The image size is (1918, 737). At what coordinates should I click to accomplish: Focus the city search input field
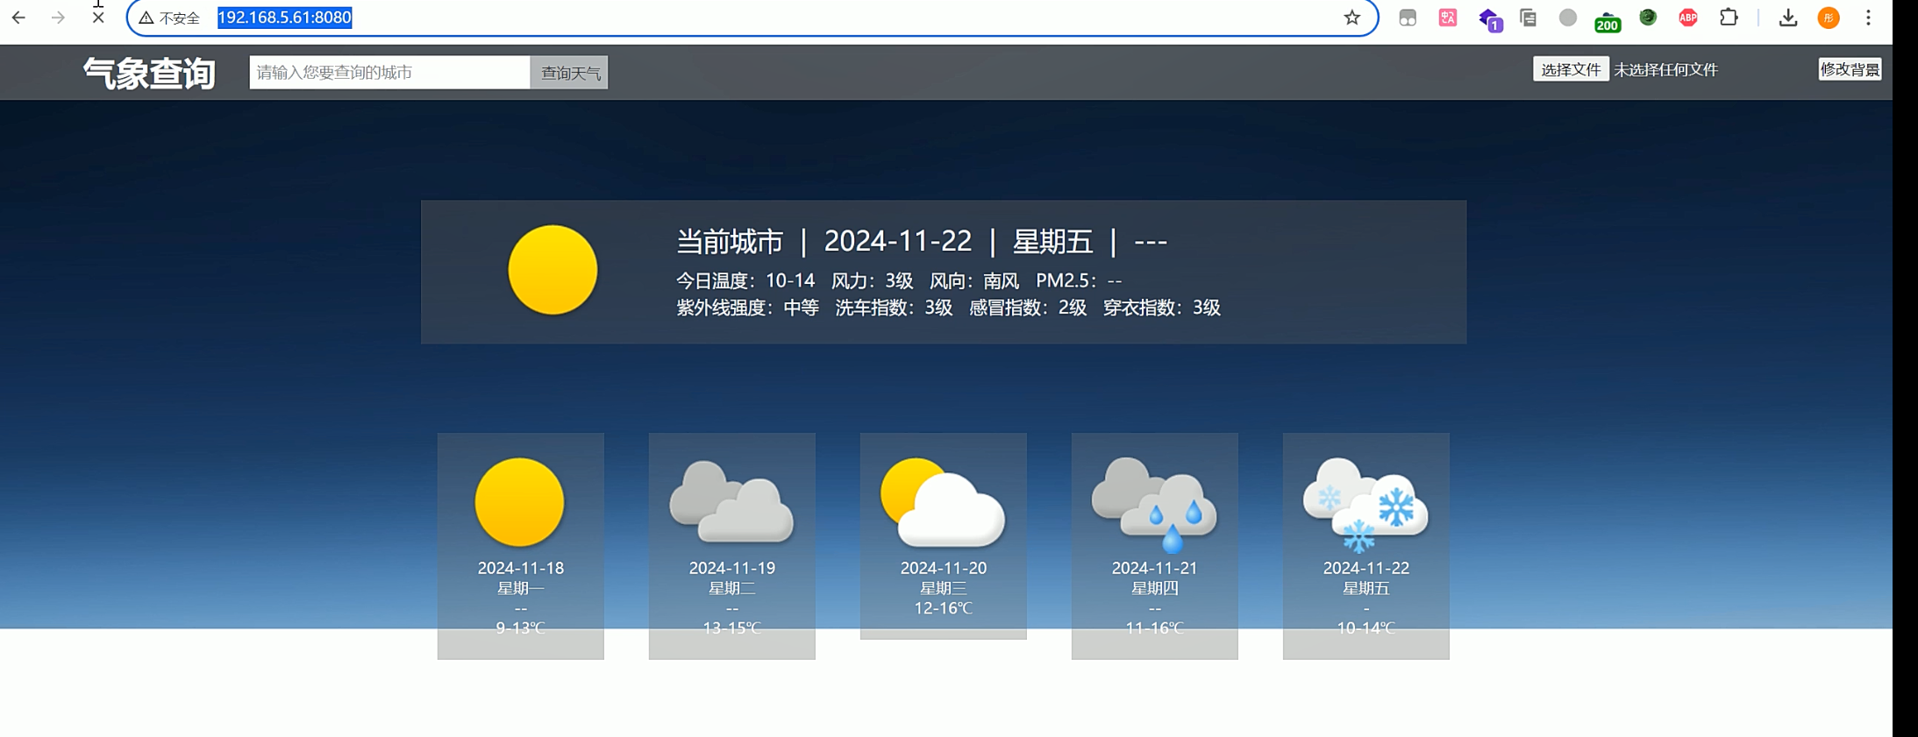tap(389, 72)
